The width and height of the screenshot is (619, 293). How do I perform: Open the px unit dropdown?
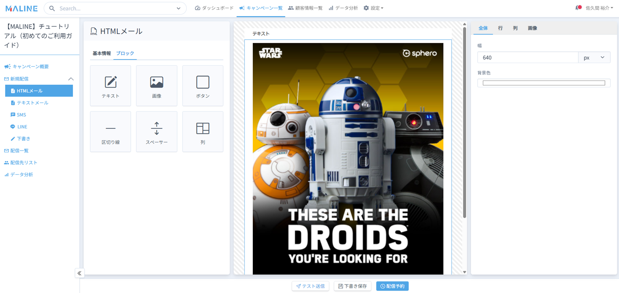[x=594, y=57]
